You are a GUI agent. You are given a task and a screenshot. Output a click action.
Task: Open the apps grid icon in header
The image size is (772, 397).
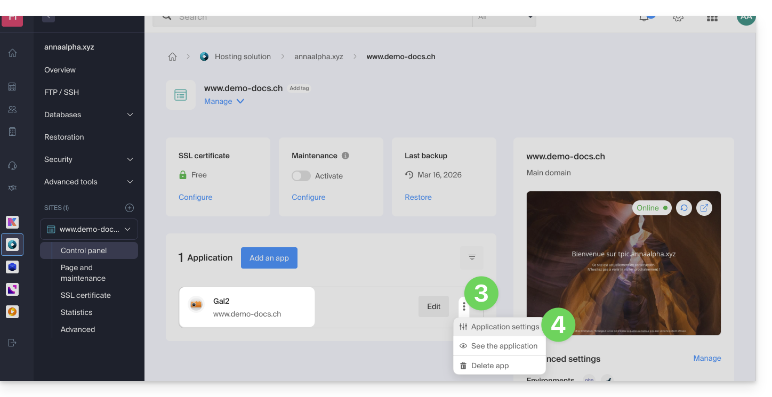(712, 18)
